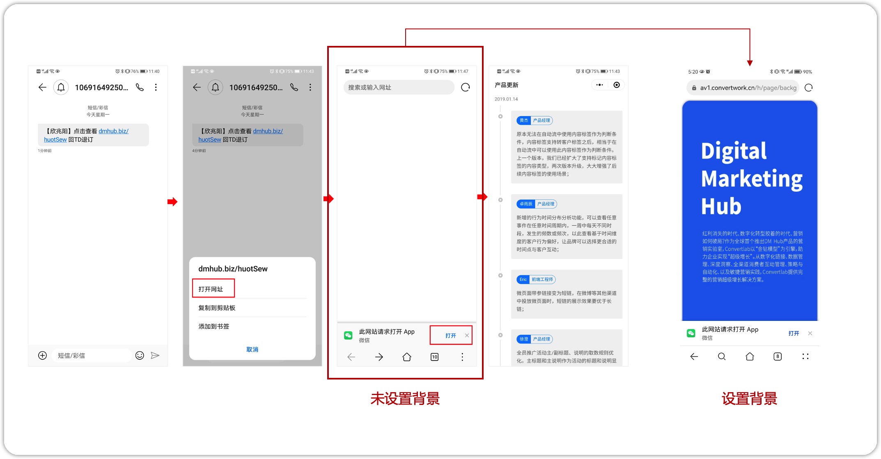881x459 pixels.
Task: Focus the 短信/彩信 message input field
Action: point(92,355)
